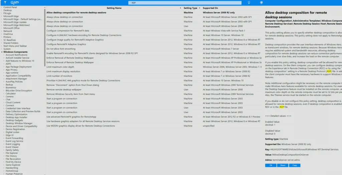Image resolution: width=342 pixels, height=175 pixels.
Task: Select 'Configure image quality for RemoteFX Adaptive Graphics'
Action: click(x=154, y=40)
